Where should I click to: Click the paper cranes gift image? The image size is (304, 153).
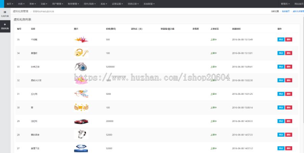tap(81, 40)
